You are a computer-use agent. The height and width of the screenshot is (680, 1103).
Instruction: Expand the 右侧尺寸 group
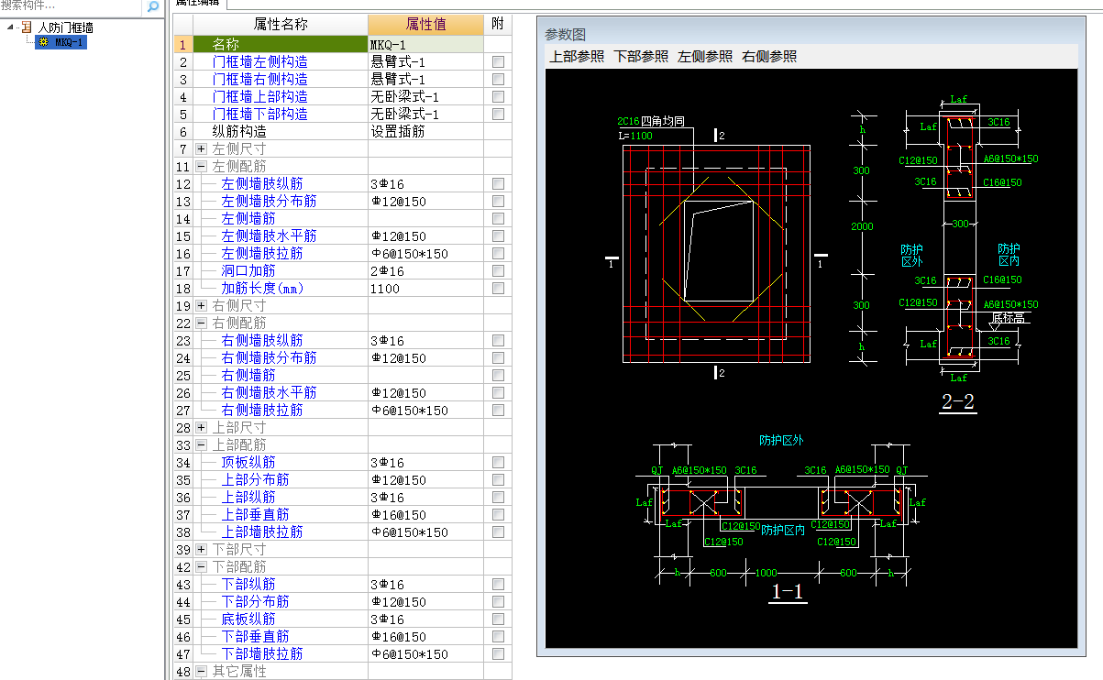coord(202,305)
